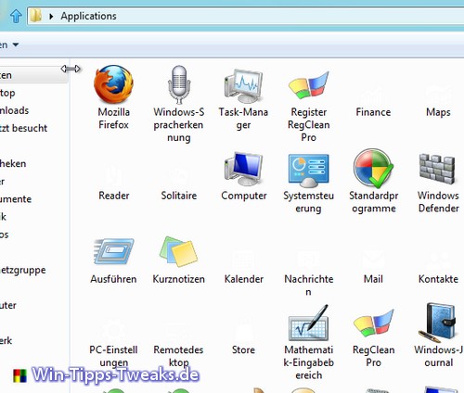The image size is (464, 393).
Task: Select the Windows-Spracherkennung microphone icon
Action: point(179,84)
